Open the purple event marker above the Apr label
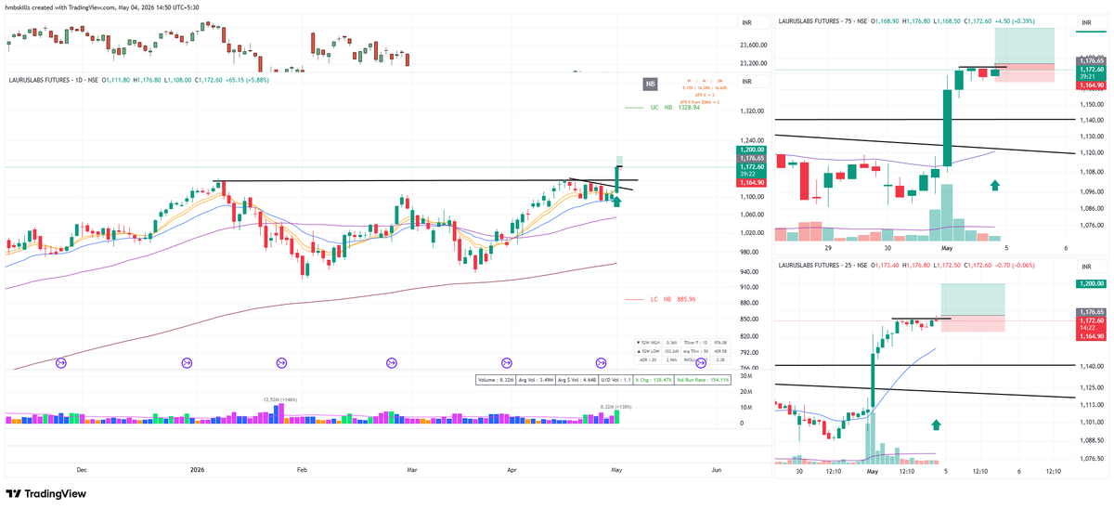Image resolution: width=1114 pixels, height=509 pixels. click(x=506, y=361)
